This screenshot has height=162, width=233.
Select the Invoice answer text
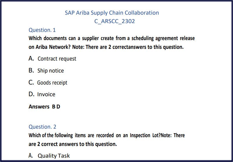tap(46, 94)
